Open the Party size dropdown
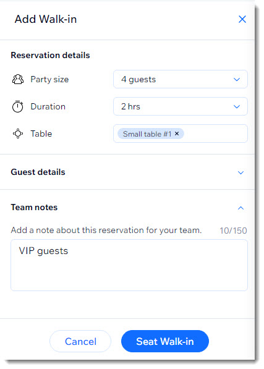 (181, 79)
